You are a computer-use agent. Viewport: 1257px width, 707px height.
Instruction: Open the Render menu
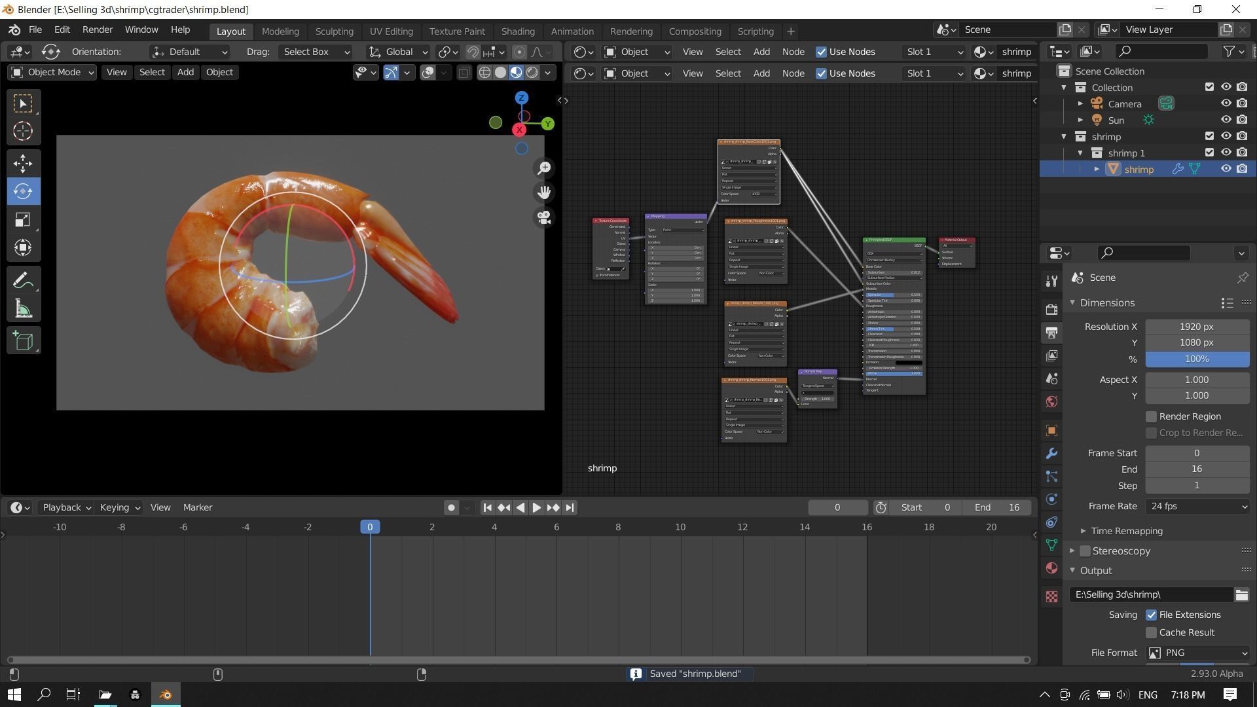[x=98, y=30]
